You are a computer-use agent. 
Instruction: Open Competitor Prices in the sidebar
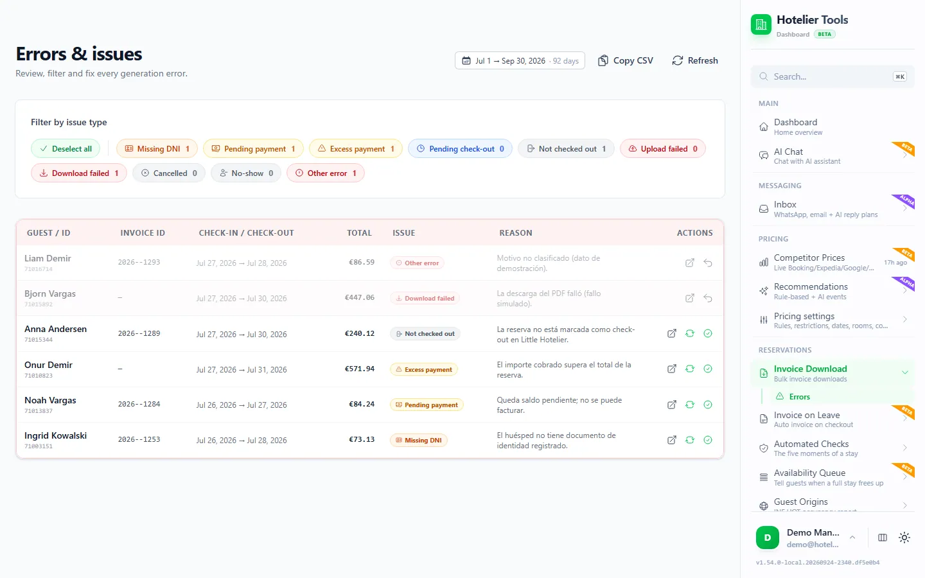tap(833, 262)
